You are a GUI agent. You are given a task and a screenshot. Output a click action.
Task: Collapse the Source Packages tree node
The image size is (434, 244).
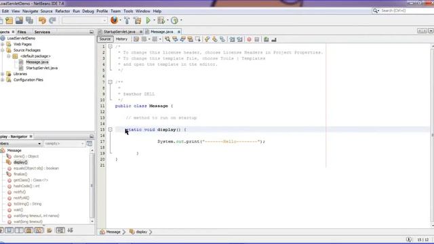[x=3, y=50]
